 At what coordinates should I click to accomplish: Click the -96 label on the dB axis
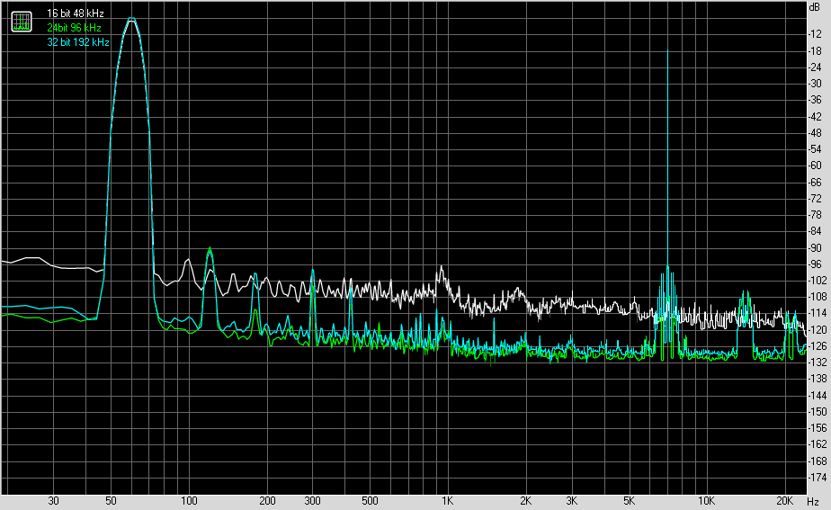click(x=815, y=264)
